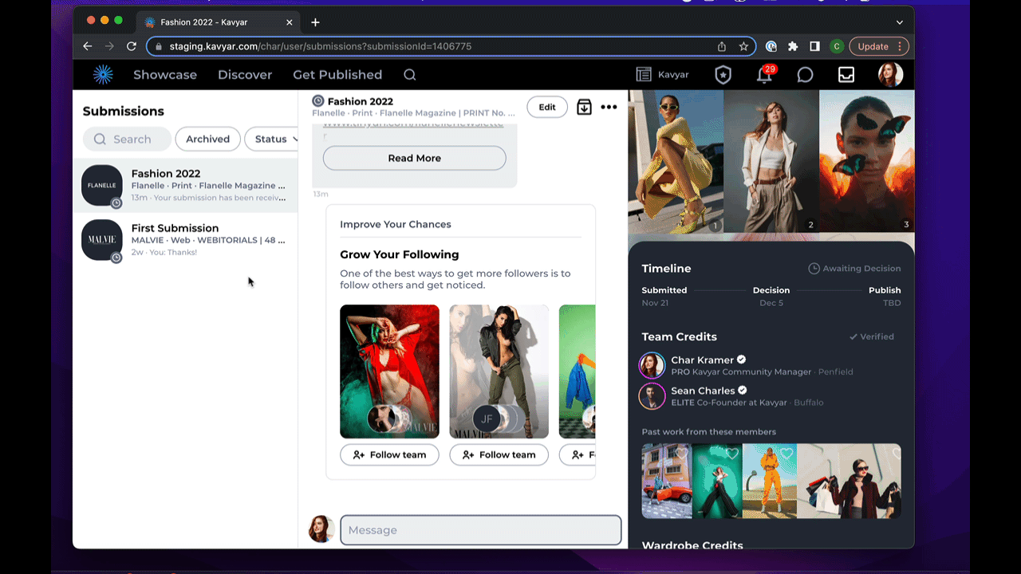
Task: Click the shield badge icon
Action: tap(723, 75)
